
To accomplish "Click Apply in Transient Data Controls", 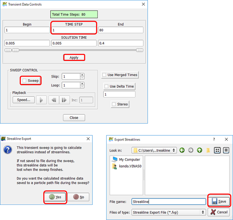I will point(74,58).
